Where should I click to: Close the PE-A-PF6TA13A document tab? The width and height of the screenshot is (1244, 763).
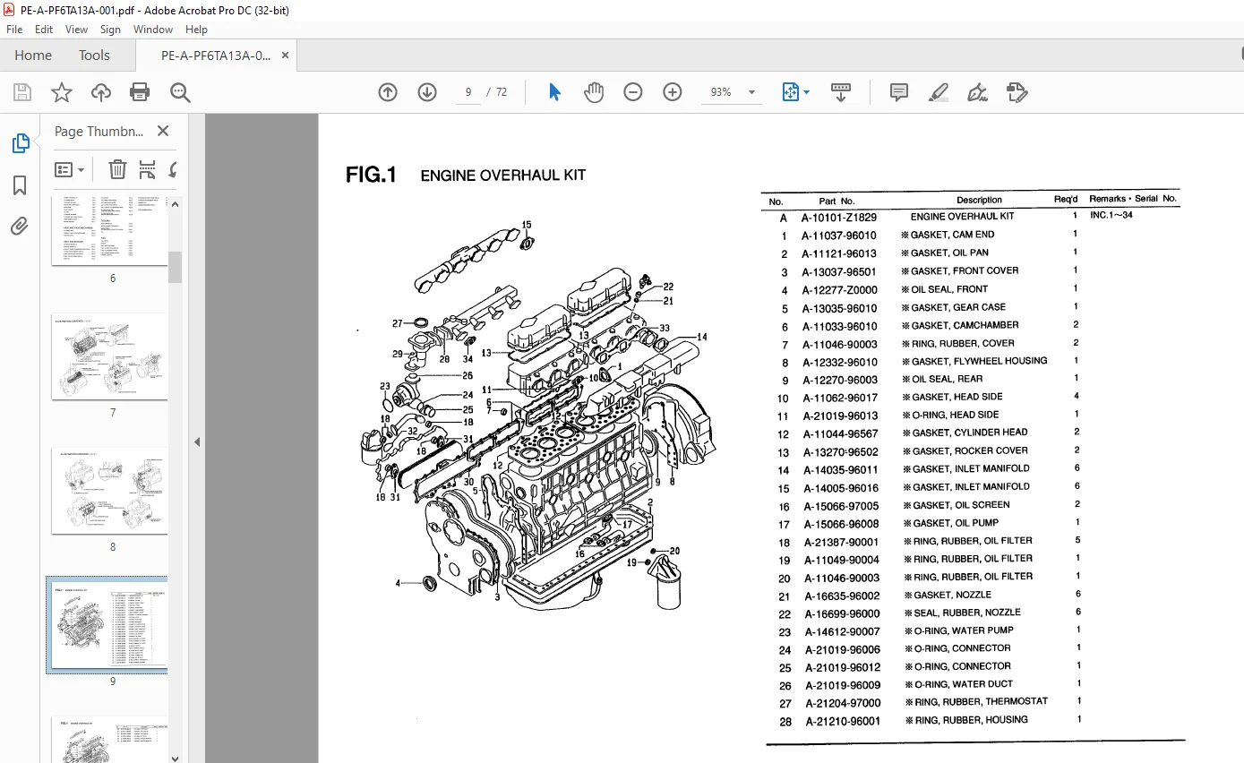[x=285, y=55]
